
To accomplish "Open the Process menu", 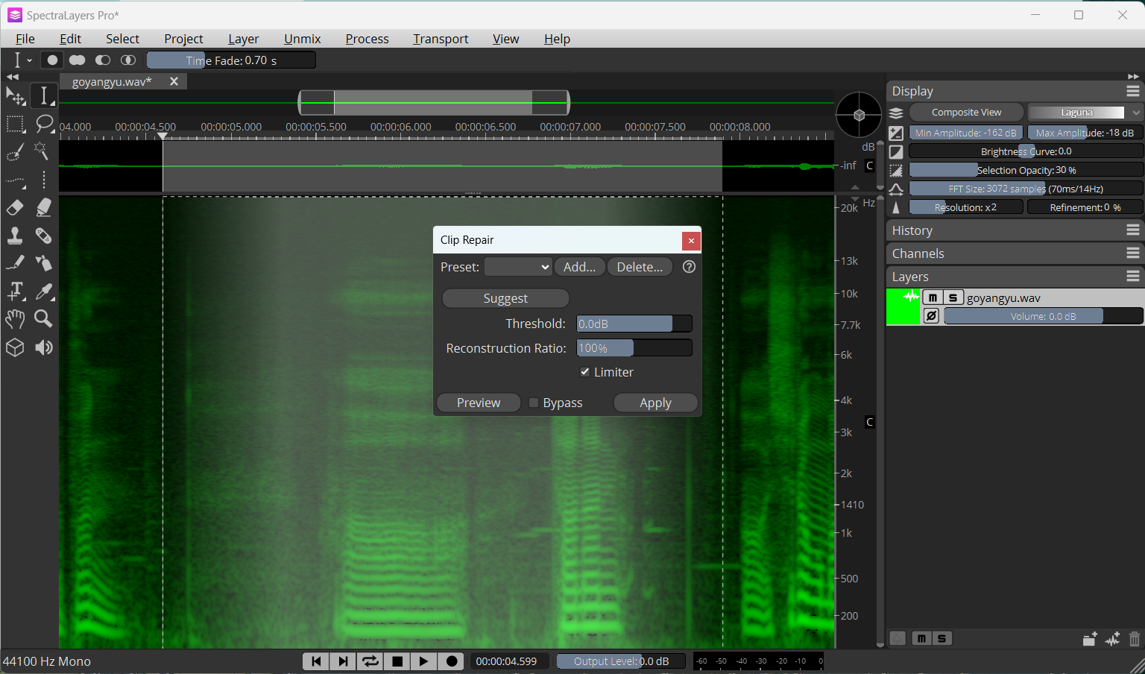I will tap(368, 39).
